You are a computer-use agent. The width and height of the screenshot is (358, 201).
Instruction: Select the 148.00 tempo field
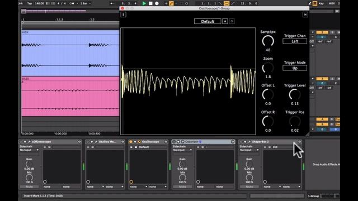click(39, 3)
